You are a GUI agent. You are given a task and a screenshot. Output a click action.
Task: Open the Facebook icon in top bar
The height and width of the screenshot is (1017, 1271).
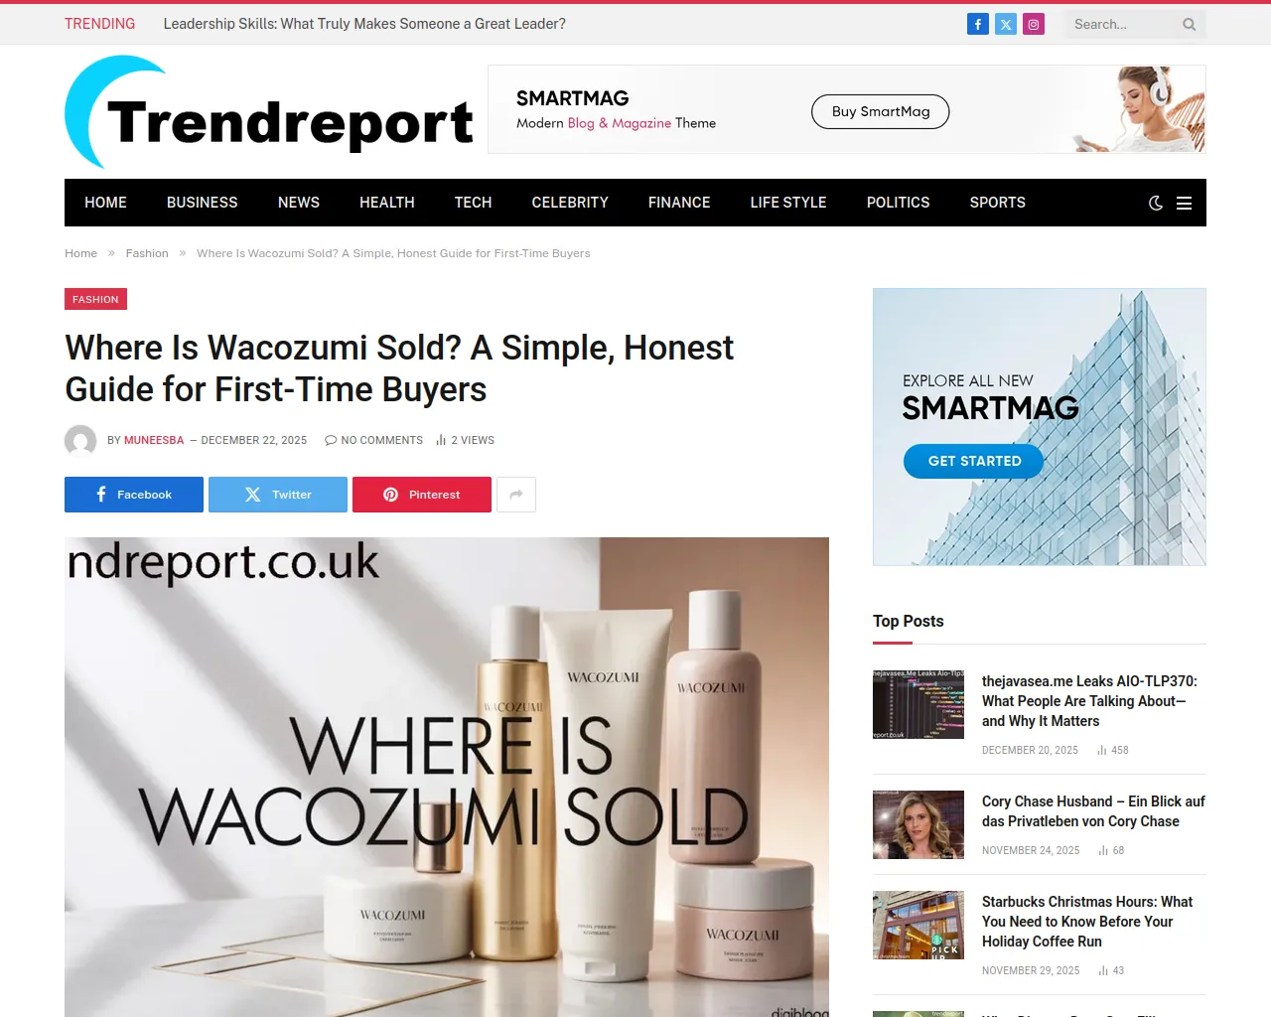pyautogui.click(x=978, y=24)
